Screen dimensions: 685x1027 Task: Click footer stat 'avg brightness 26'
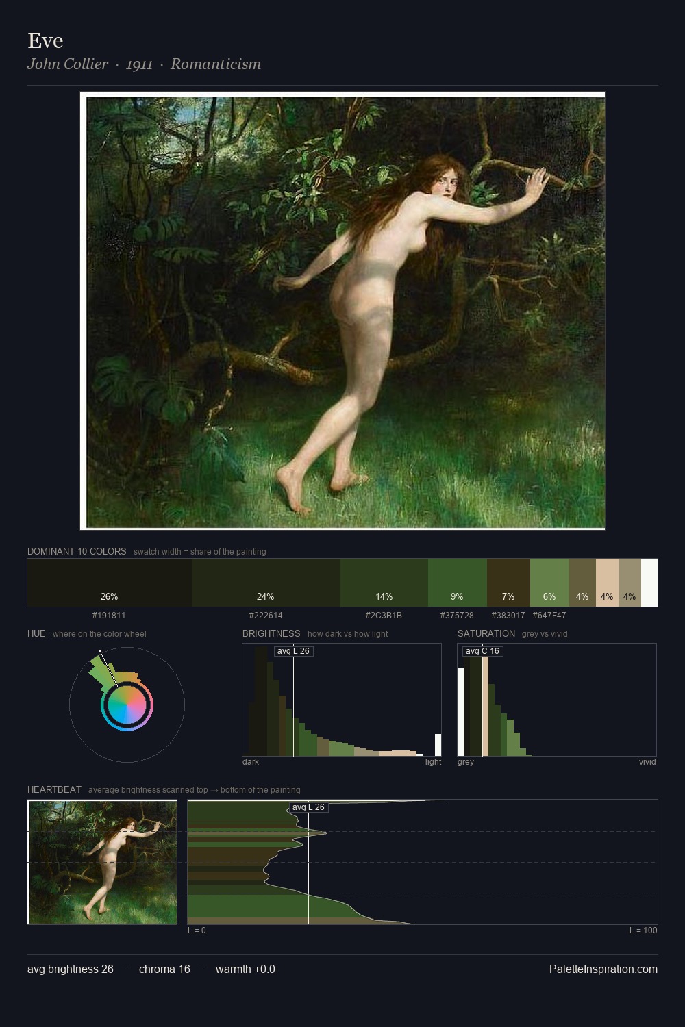71,969
